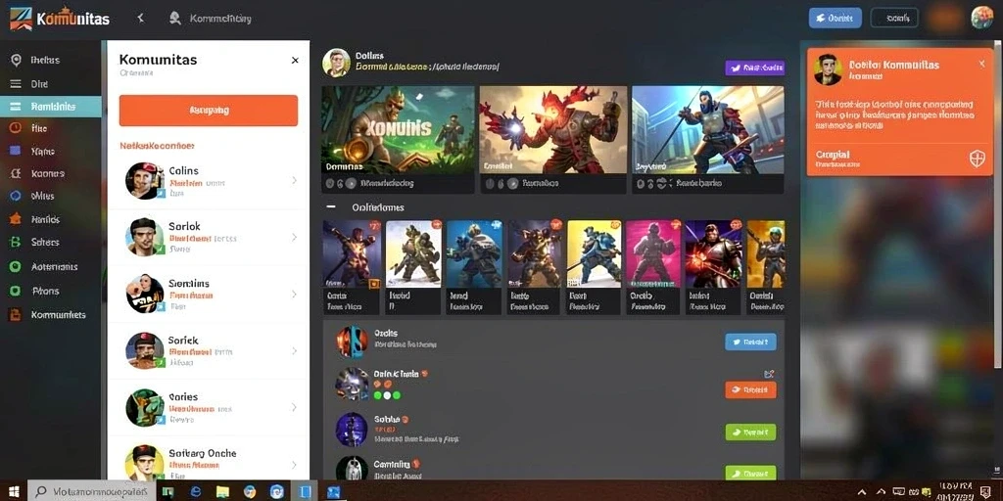1003x501 pixels.
Task: Click the purple button above featured banners
Action: click(755, 68)
